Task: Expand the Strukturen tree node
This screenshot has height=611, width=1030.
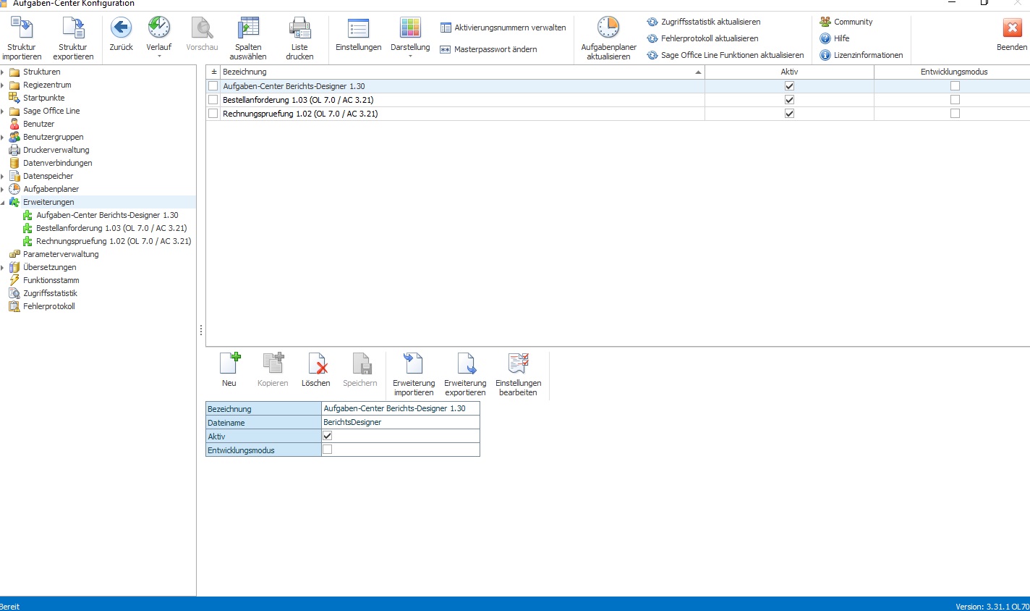Action: [3, 72]
